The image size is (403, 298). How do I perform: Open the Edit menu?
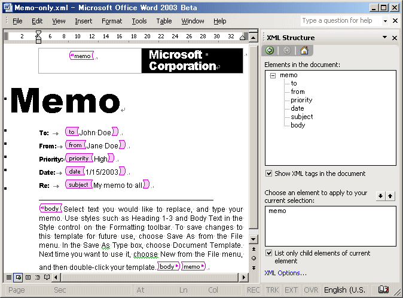(37, 21)
